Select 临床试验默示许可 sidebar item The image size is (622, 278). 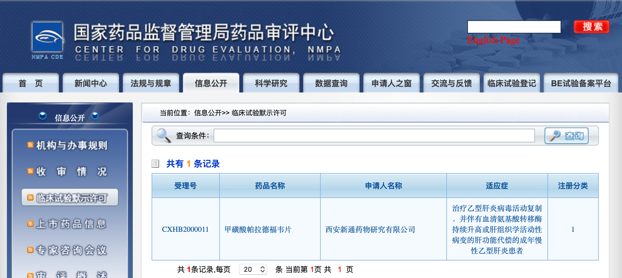tap(70, 197)
